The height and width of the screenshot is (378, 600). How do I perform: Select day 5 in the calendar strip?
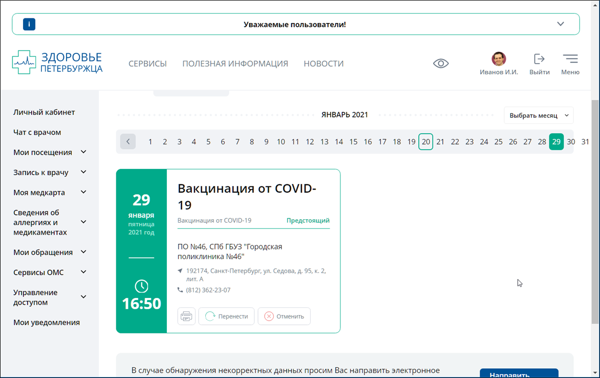coord(208,142)
